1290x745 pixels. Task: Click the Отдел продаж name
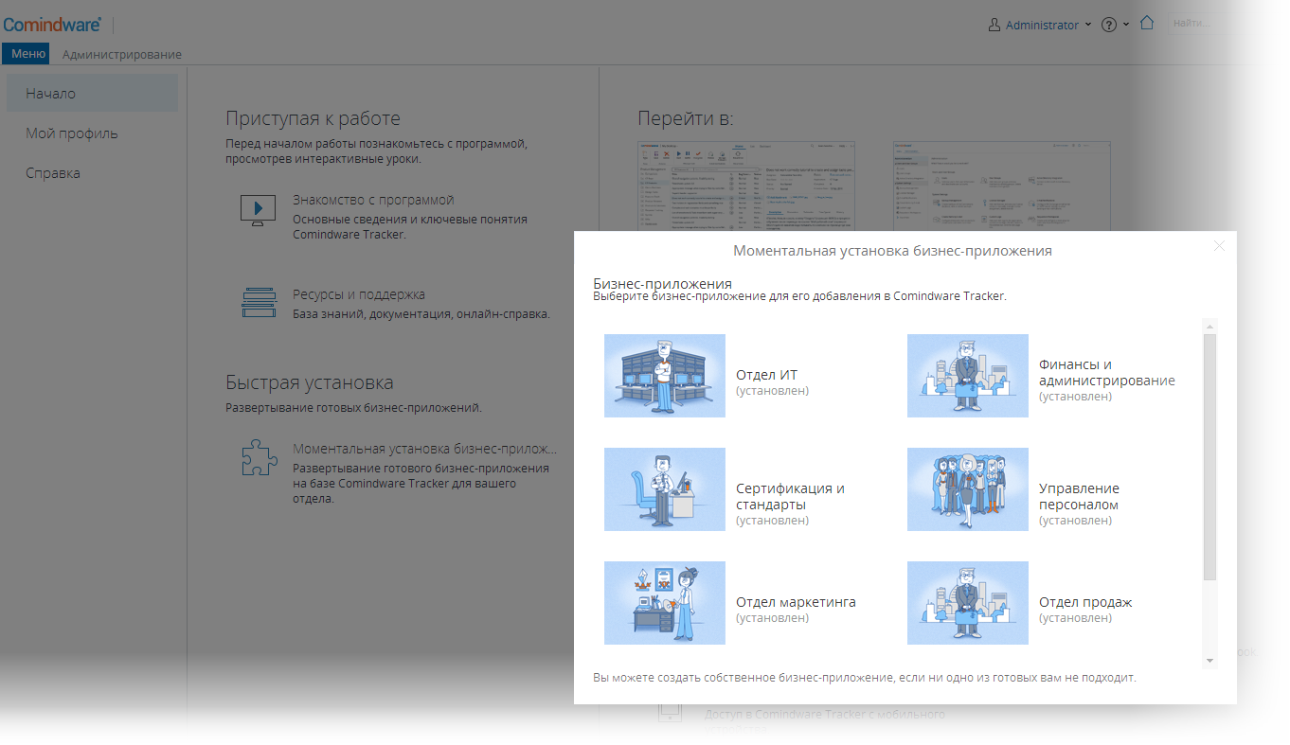coord(1085,602)
